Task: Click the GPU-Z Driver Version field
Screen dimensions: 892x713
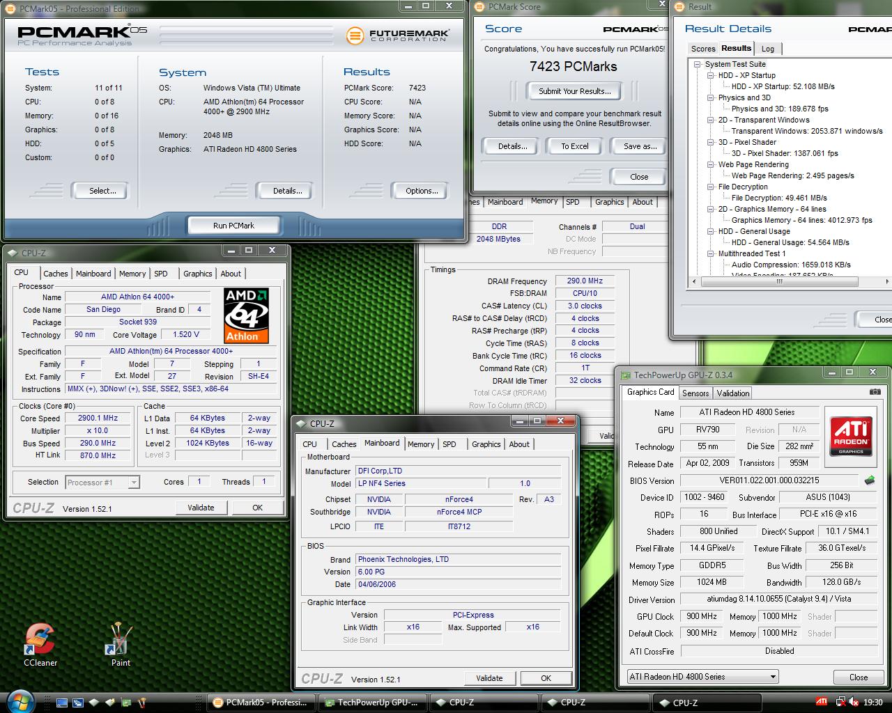Action: [x=778, y=599]
